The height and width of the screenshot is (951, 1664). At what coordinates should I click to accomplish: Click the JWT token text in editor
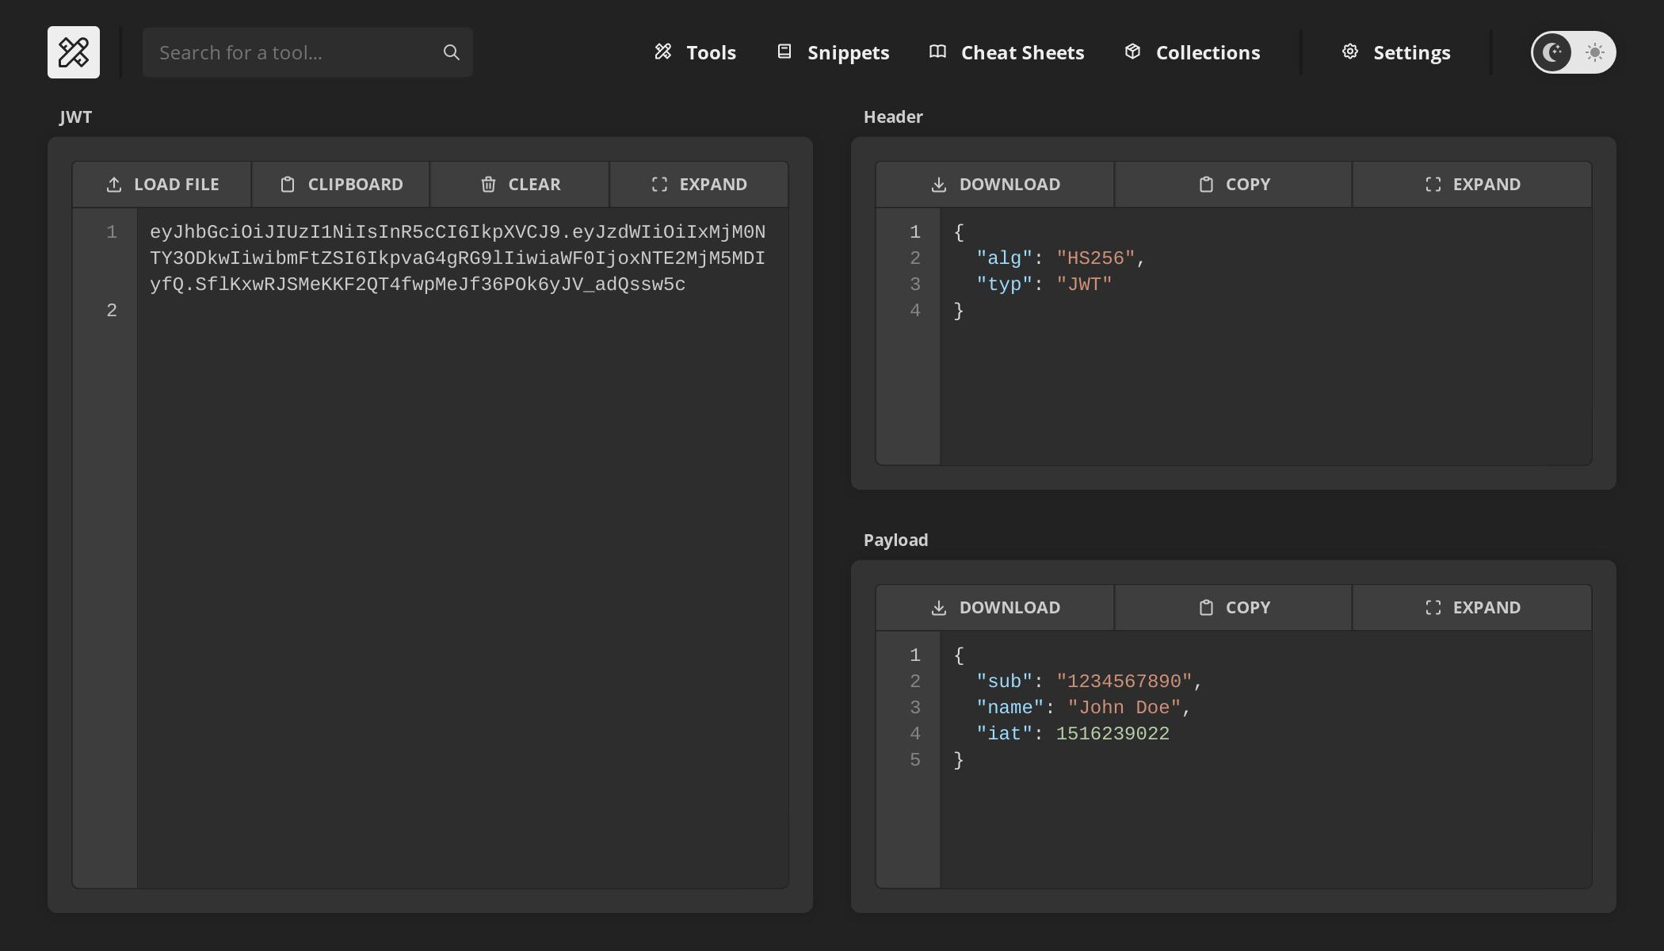[x=457, y=258]
